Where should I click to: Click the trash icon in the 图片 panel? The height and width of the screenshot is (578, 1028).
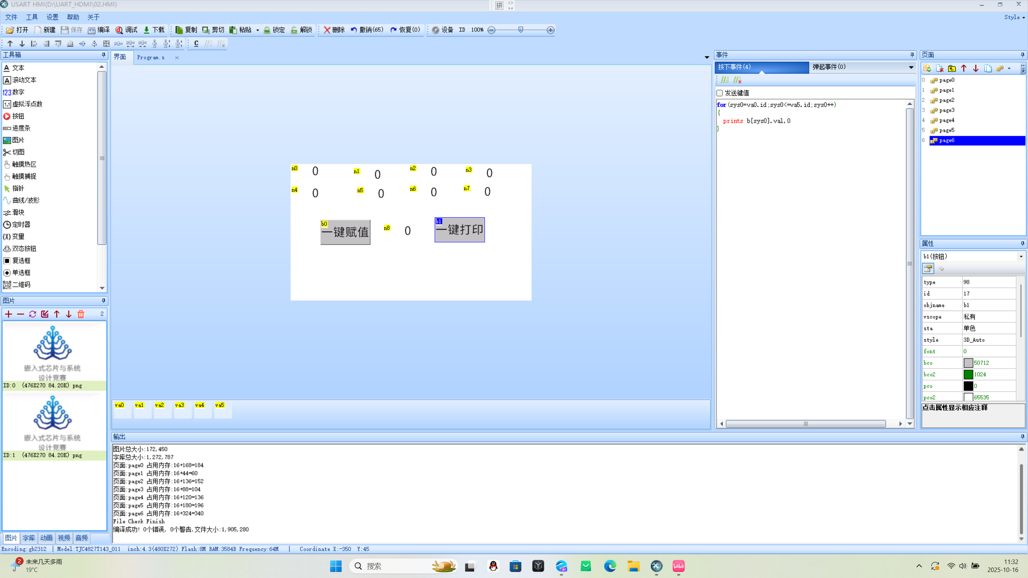[81, 314]
